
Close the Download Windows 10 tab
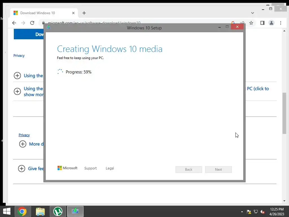[x=73, y=13]
